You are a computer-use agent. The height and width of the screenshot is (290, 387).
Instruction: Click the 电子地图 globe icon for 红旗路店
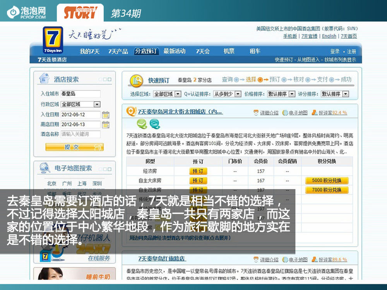[285, 259]
